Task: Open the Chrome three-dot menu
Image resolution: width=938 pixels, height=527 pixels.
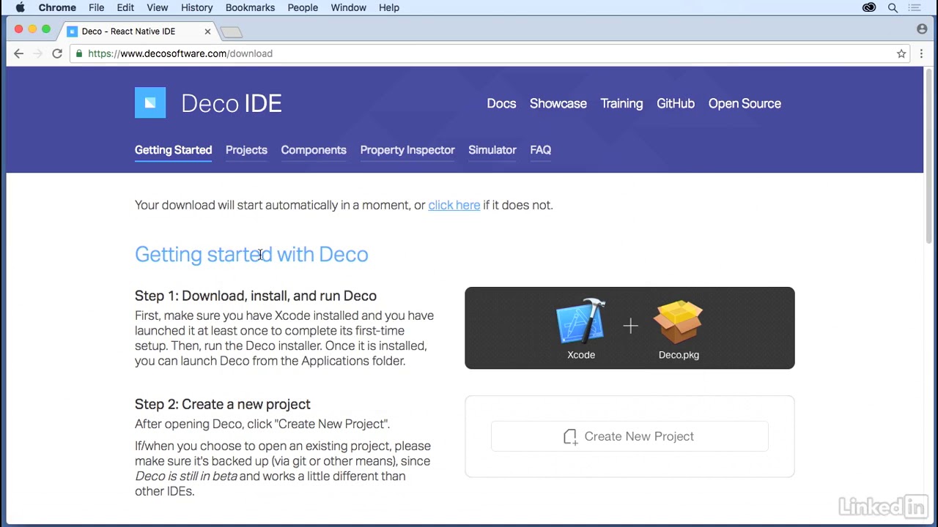Action: click(922, 53)
